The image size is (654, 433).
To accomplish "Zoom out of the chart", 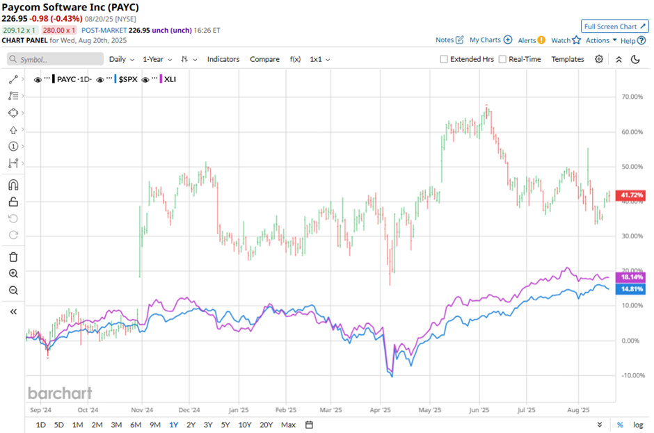I will coord(13,290).
